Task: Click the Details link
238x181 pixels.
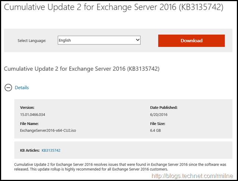Action: click(22, 88)
